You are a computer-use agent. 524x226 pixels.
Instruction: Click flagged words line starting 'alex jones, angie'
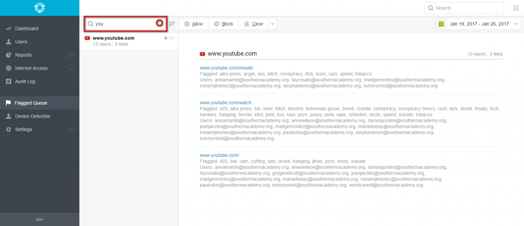coord(286,74)
